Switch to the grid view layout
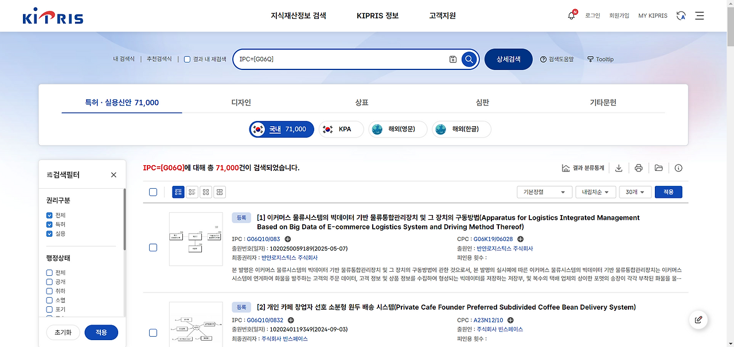Image resolution: width=734 pixels, height=347 pixels. [205, 192]
